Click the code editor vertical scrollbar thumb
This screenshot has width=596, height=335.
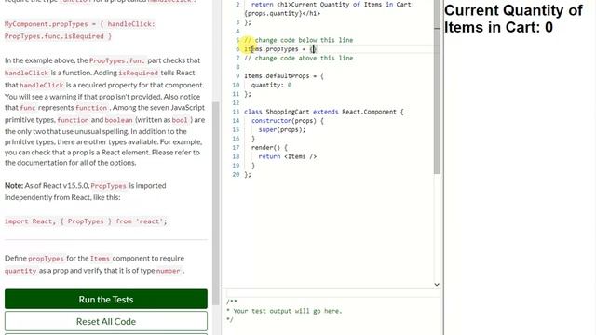coord(437,87)
